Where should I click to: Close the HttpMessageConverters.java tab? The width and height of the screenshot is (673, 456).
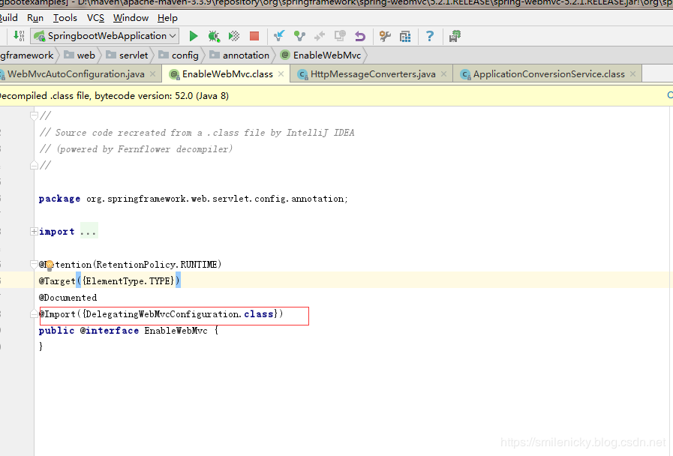pos(444,73)
